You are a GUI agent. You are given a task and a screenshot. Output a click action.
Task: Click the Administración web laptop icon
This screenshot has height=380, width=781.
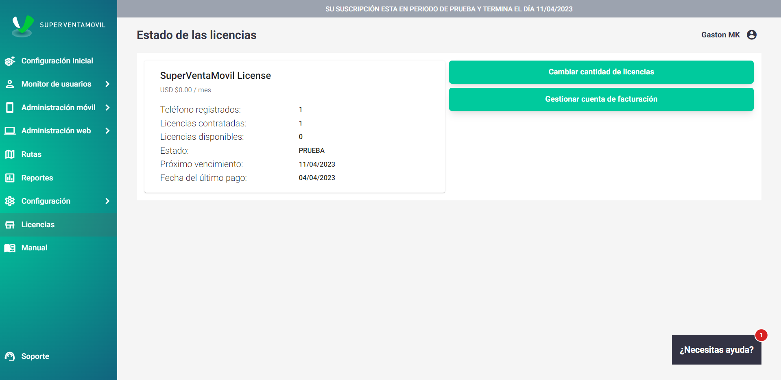click(10, 131)
